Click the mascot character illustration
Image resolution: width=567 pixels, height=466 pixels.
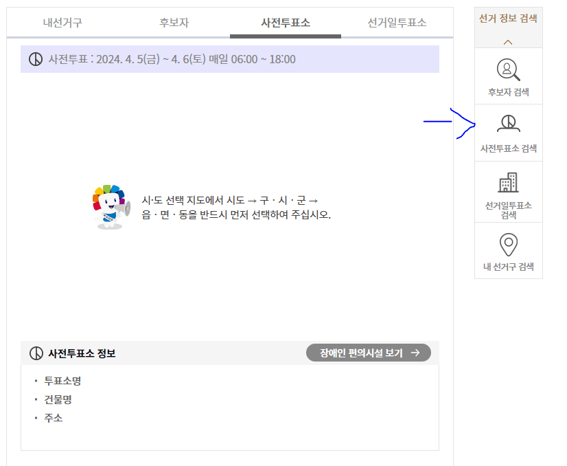[x=108, y=207]
